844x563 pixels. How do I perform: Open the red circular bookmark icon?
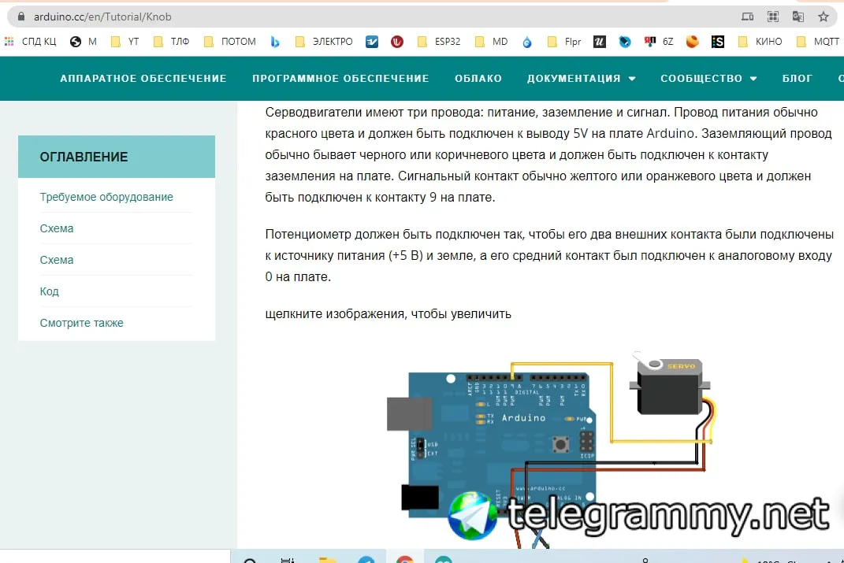pos(397,42)
